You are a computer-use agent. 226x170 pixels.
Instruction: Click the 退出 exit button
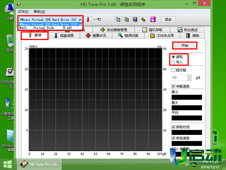(168, 20)
